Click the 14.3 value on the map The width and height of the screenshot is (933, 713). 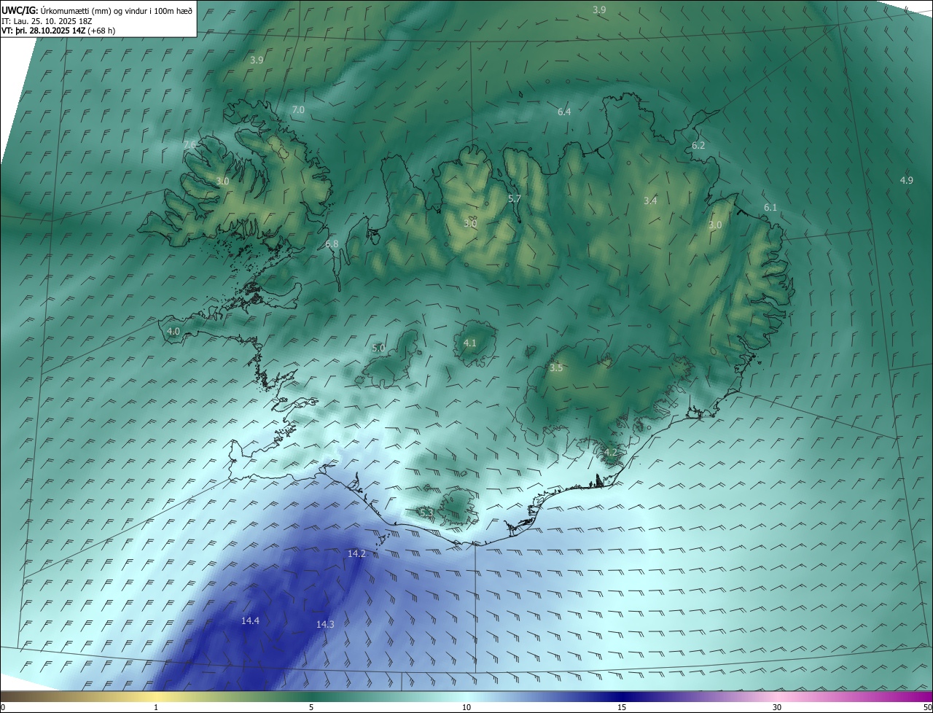point(325,625)
